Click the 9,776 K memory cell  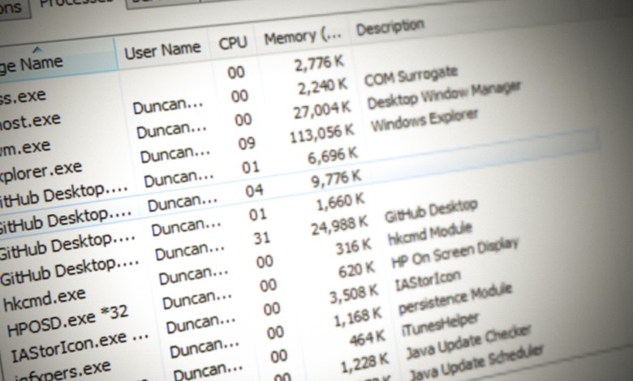pyautogui.click(x=336, y=179)
